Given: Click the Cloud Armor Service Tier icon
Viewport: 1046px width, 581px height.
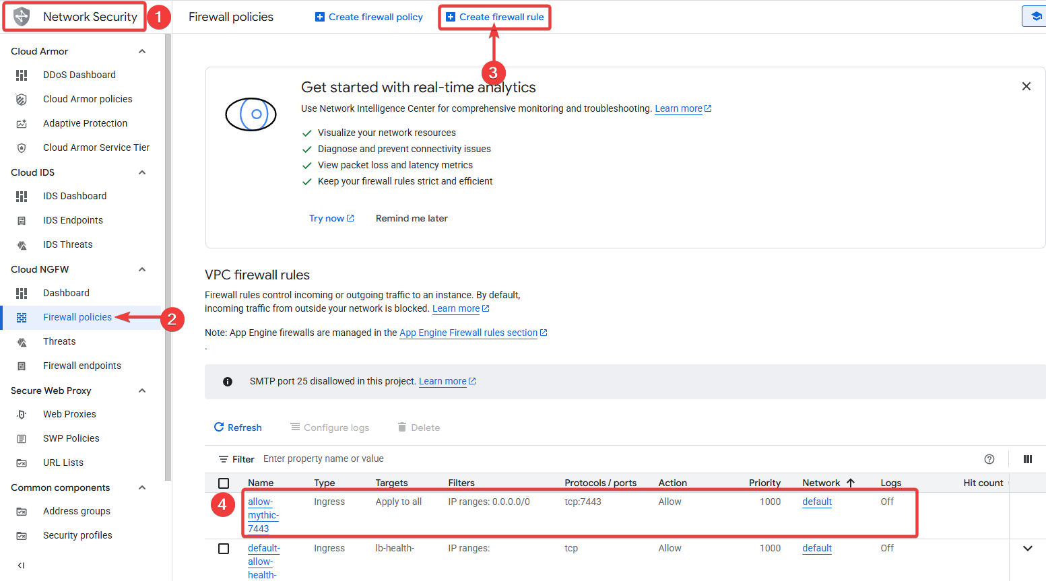Looking at the screenshot, I should click(x=22, y=147).
